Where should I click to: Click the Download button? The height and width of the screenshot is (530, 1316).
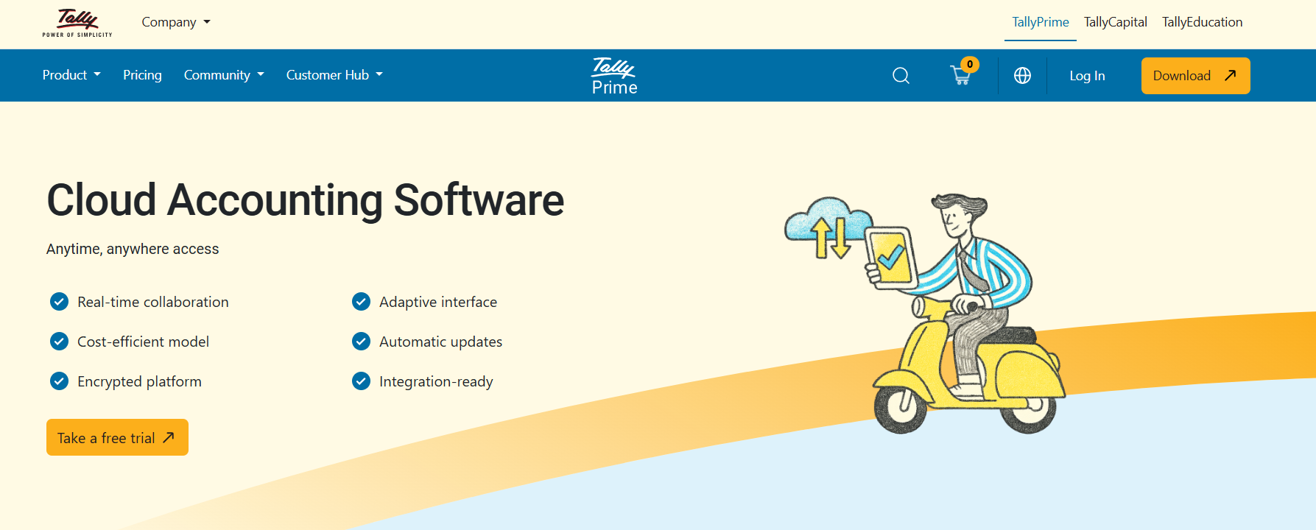[x=1195, y=76]
